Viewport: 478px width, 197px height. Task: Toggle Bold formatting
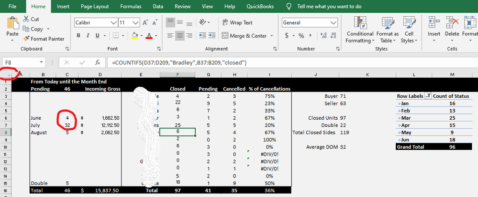tap(78, 36)
